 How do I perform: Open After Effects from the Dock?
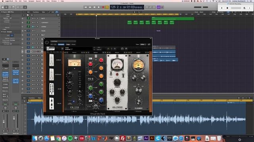[146, 138]
